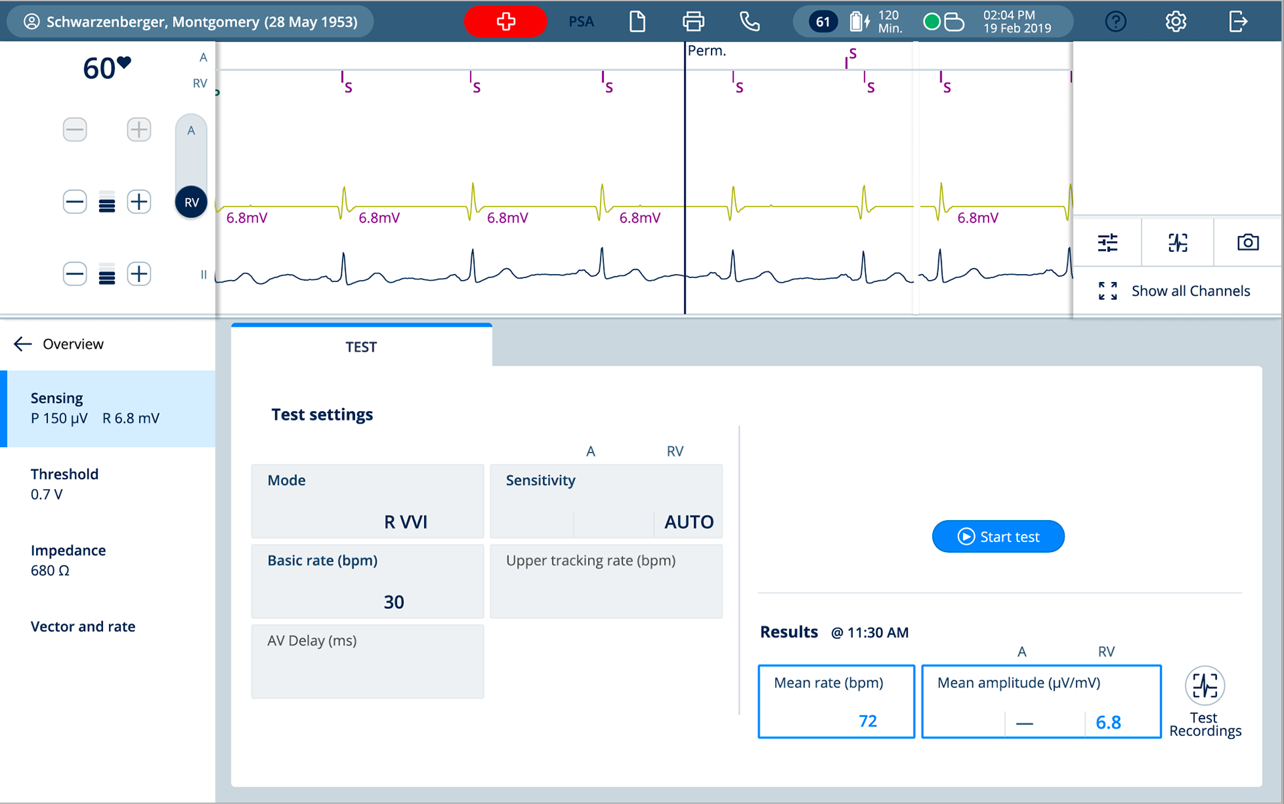
Task: Take ECG snapshot with camera icon
Action: tap(1248, 243)
